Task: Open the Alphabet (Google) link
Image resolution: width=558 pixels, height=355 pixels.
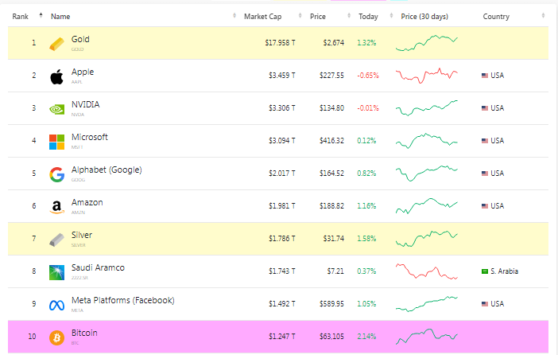Action: [107, 170]
